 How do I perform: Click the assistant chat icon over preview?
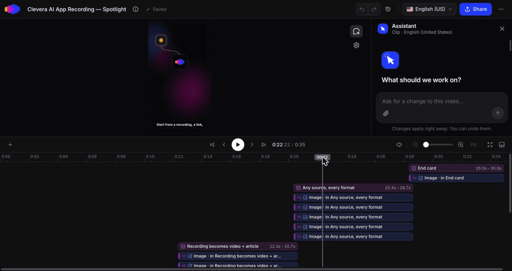[x=356, y=31]
